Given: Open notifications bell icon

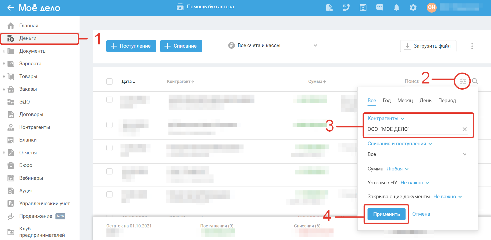Looking at the screenshot, I should click(x=396, y=8).
